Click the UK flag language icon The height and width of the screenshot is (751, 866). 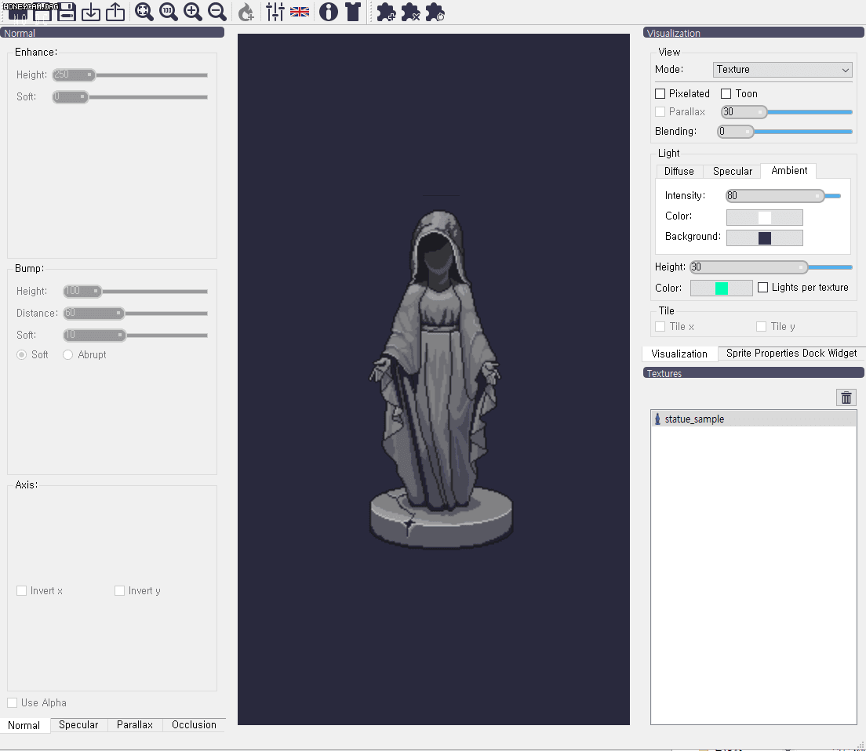300,12
